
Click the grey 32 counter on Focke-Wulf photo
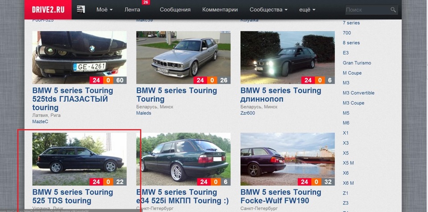(x=328, y=182)
